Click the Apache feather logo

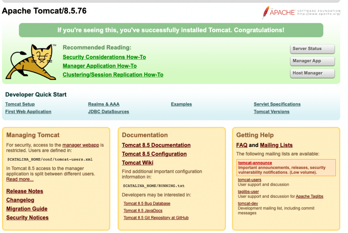pyautogui.click(x=301, y=13)
